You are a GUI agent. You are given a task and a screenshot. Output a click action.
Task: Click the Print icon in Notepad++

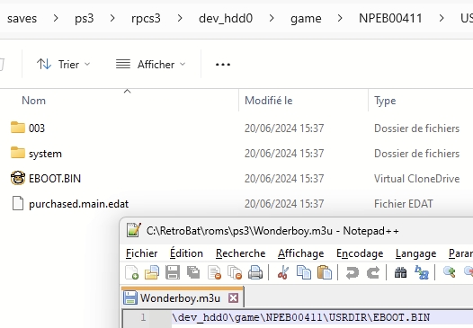click(x=255, y=272)
